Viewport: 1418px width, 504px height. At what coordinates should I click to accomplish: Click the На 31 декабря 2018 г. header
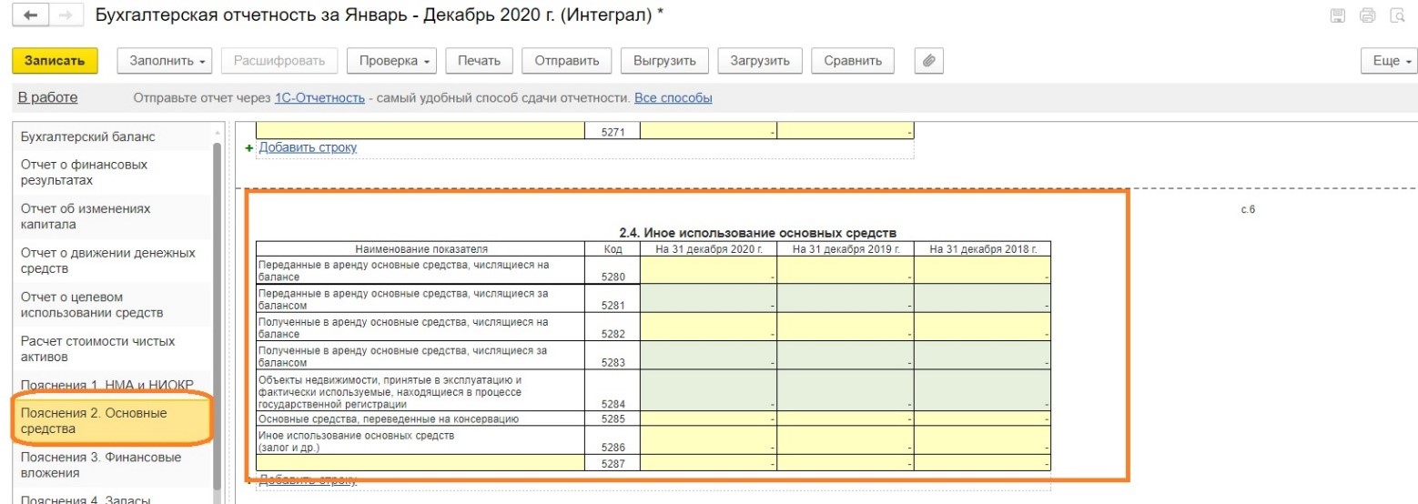(x=982, y=248)
